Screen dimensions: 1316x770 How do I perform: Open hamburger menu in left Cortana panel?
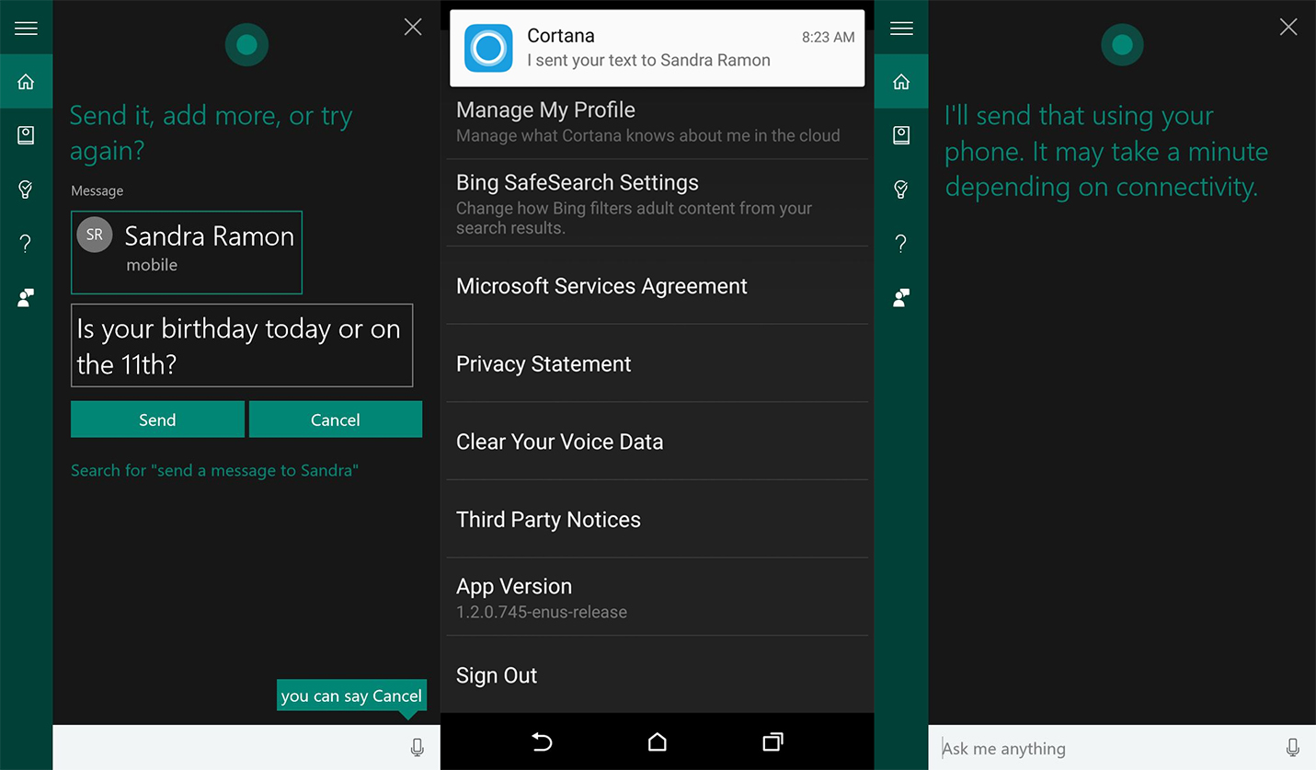[x=26, y=29]
